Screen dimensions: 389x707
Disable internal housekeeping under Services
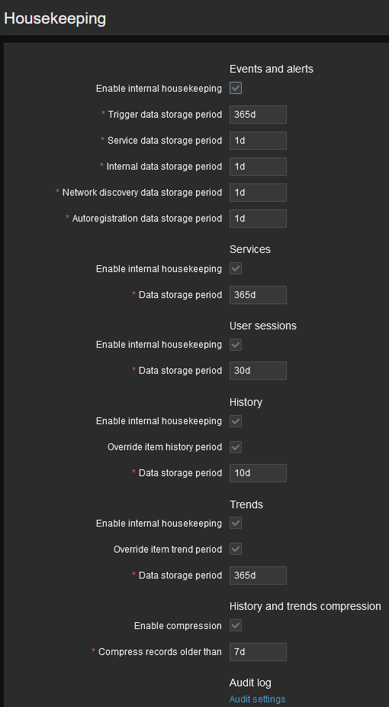point(236,269)
